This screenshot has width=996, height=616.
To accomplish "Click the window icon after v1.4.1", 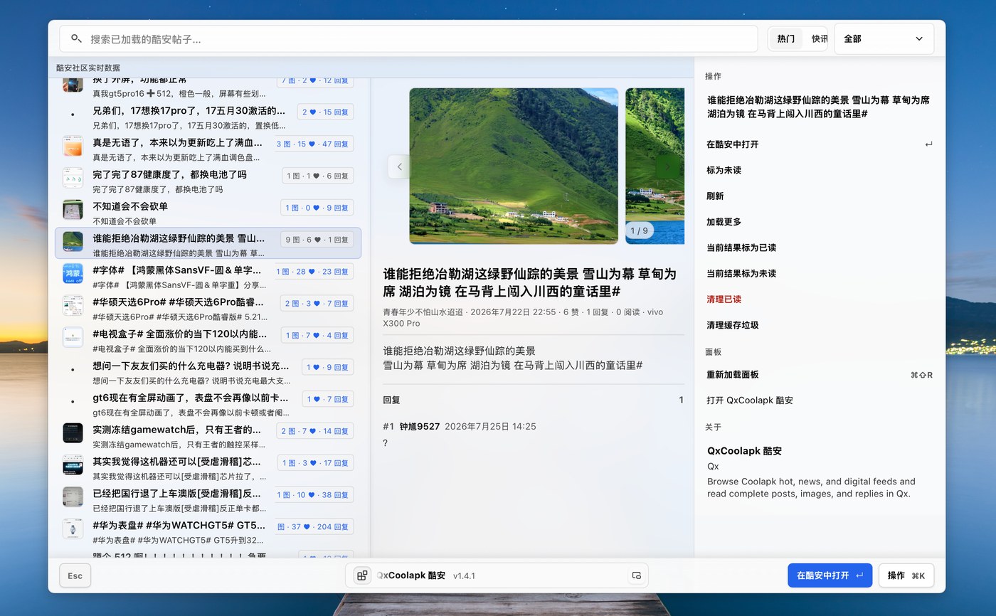I will click(636, 575).
